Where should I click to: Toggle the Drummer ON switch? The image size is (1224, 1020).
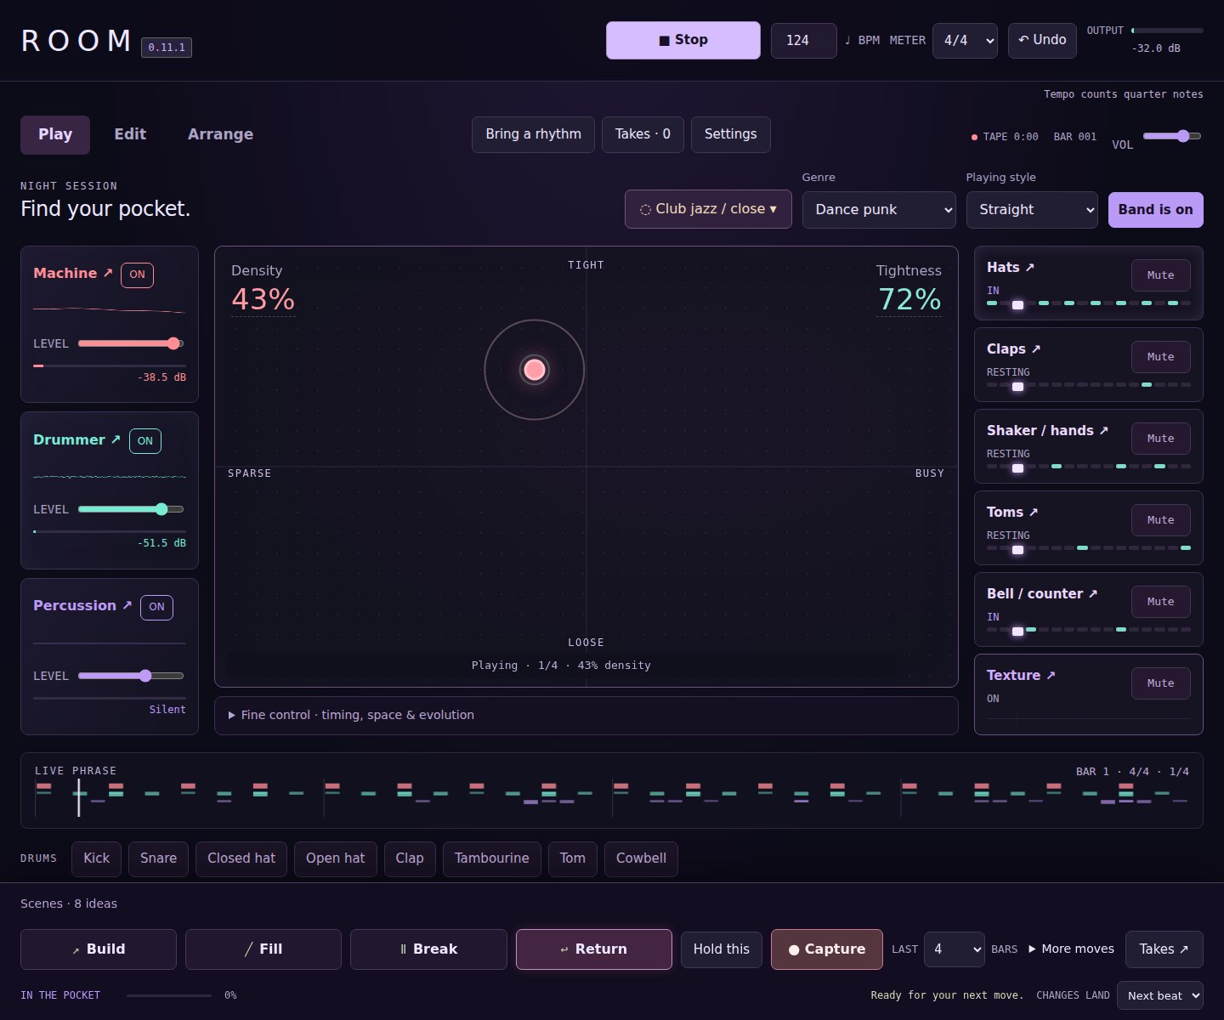[x=145, y=441]
